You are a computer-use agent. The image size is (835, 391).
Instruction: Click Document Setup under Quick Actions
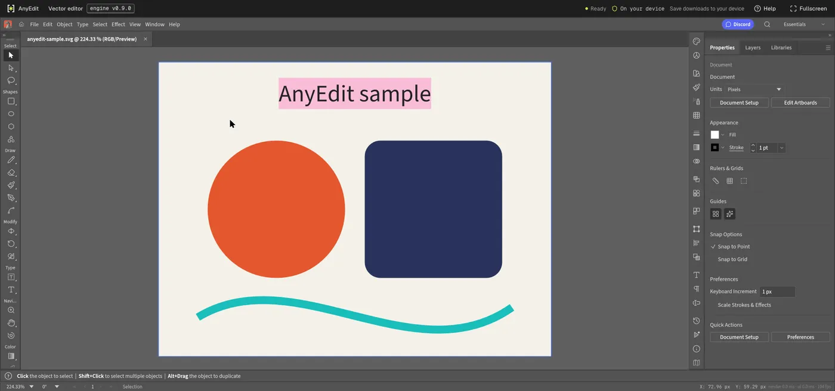(x=739, y=337)
